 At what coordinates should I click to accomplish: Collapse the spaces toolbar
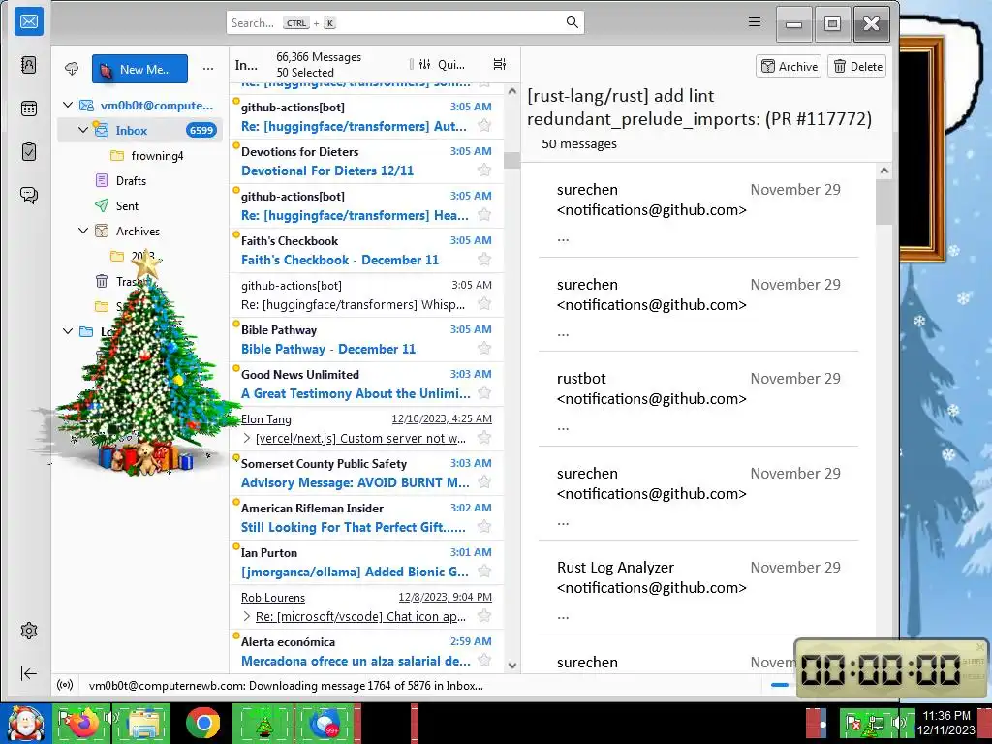28,674
